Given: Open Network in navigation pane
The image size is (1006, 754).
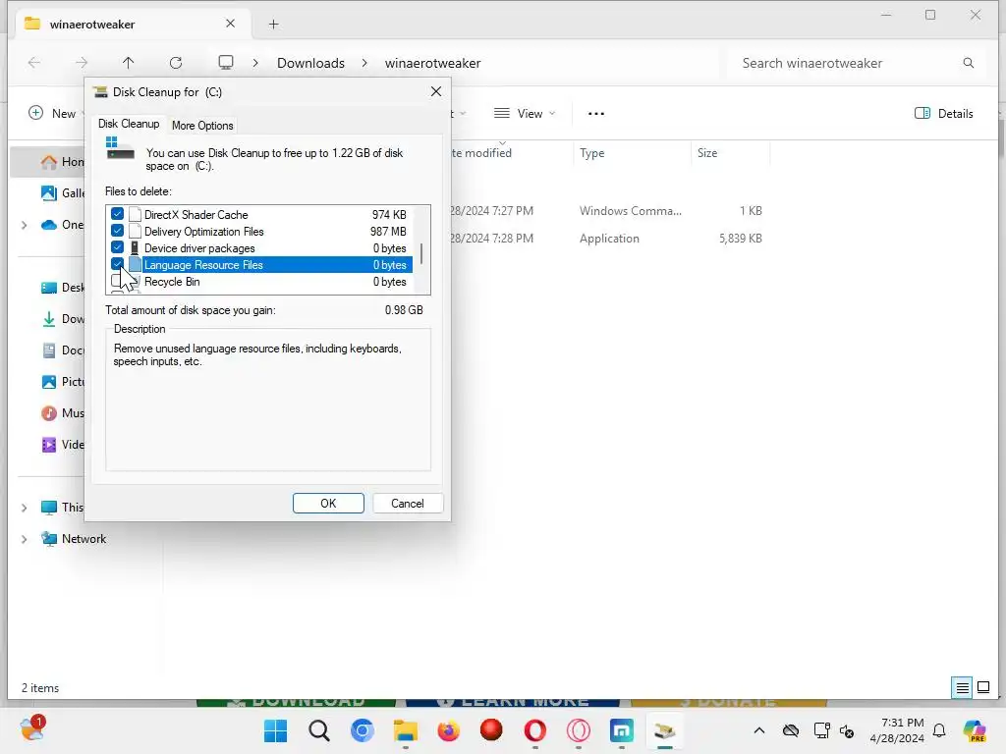Looking at the screenshot, I should point(74,539).
